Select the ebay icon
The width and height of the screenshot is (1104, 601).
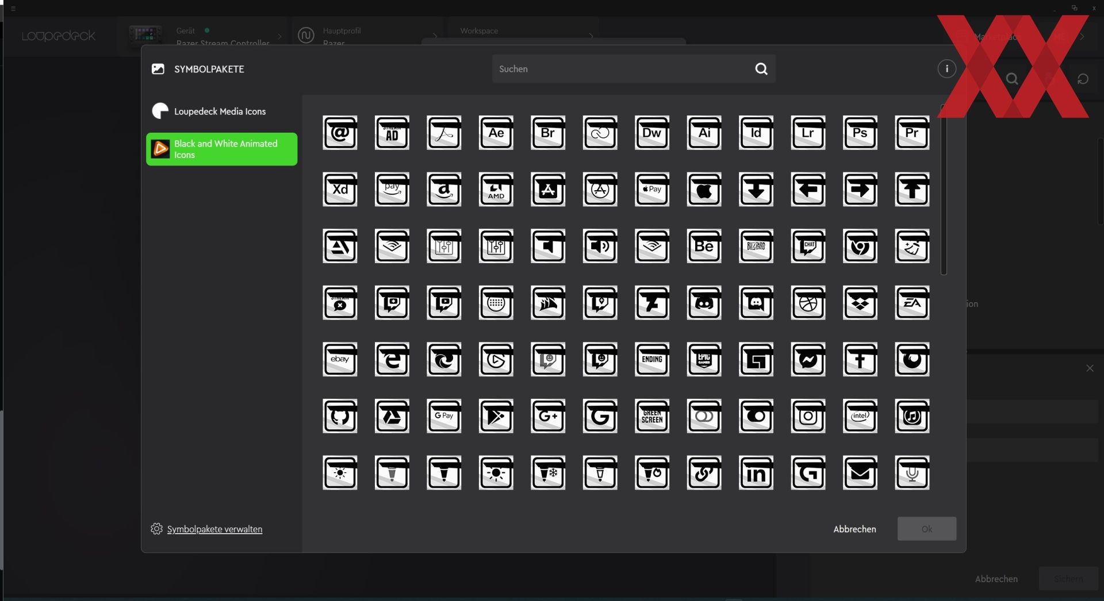(x=340, y=360)
